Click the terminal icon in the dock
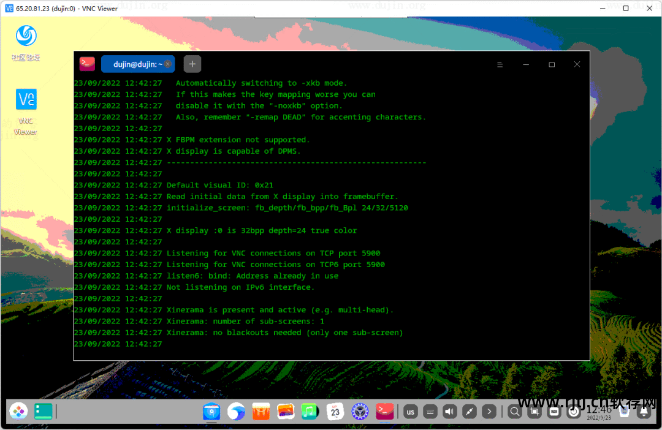Image resolution: width=662 pixels, height=430 pixels. coord(385,412)
